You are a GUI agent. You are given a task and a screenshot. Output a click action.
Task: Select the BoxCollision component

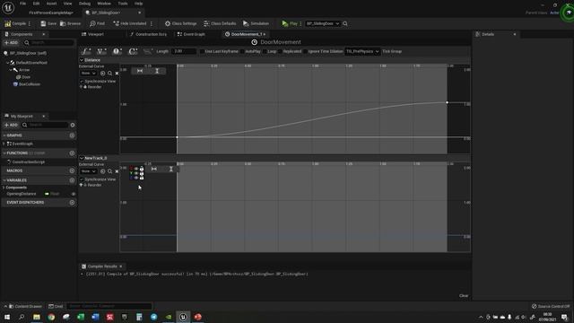coord(27,84)
